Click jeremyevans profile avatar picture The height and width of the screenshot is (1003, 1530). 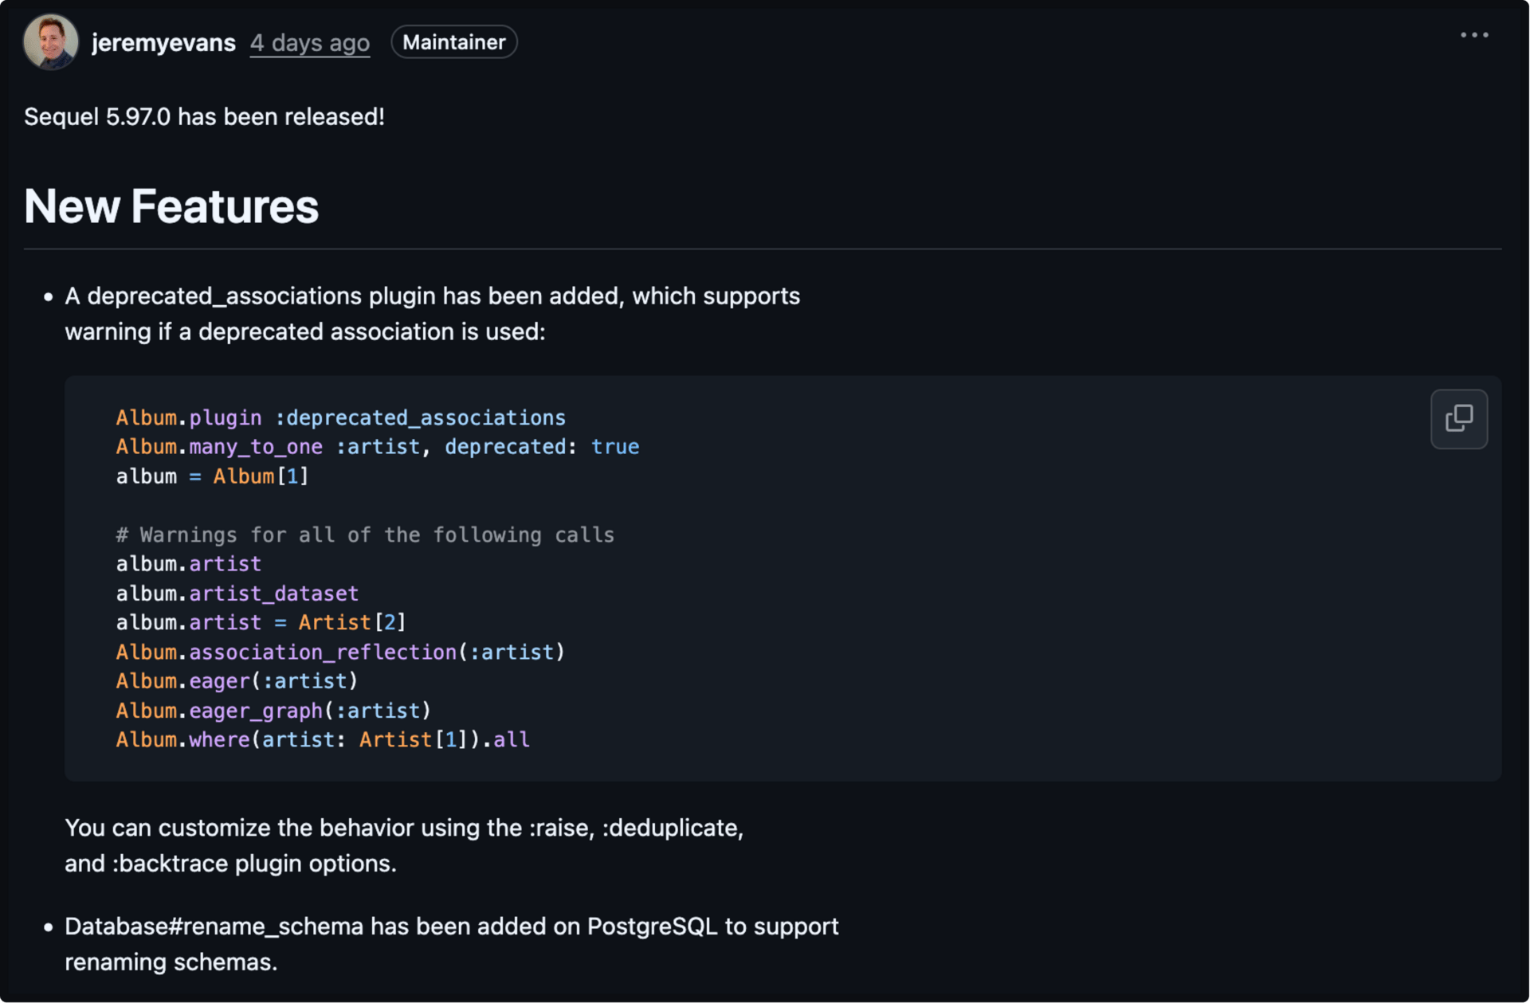(51, 42)
